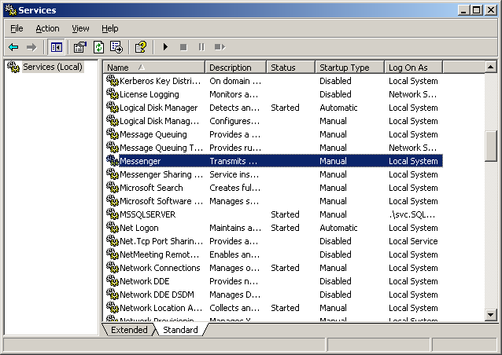
Task: Click Disabled startup type of Kerberos row
Action: pos(335,81)
